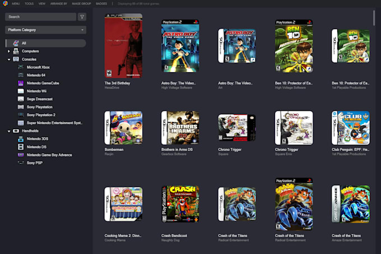Click the LaunchBox logo icon
Image resolution: width=381 pixels, height=254 pixels.
5,3
